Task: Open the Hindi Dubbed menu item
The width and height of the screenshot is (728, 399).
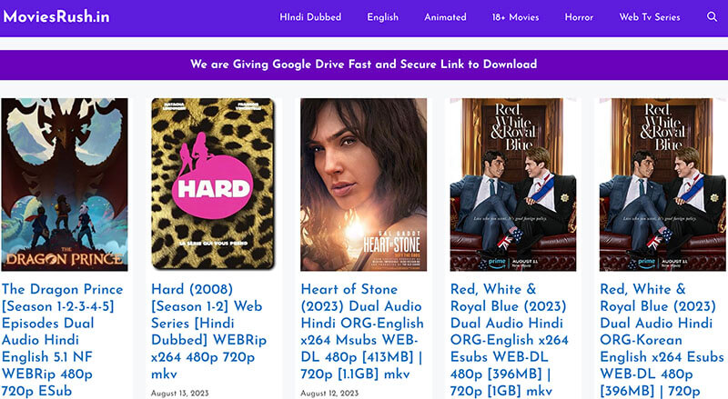Action: click(x=305, y=17)
